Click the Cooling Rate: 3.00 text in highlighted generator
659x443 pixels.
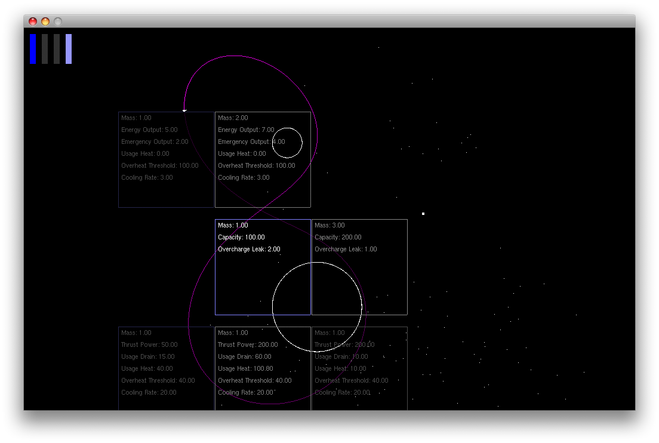(244, 177)
